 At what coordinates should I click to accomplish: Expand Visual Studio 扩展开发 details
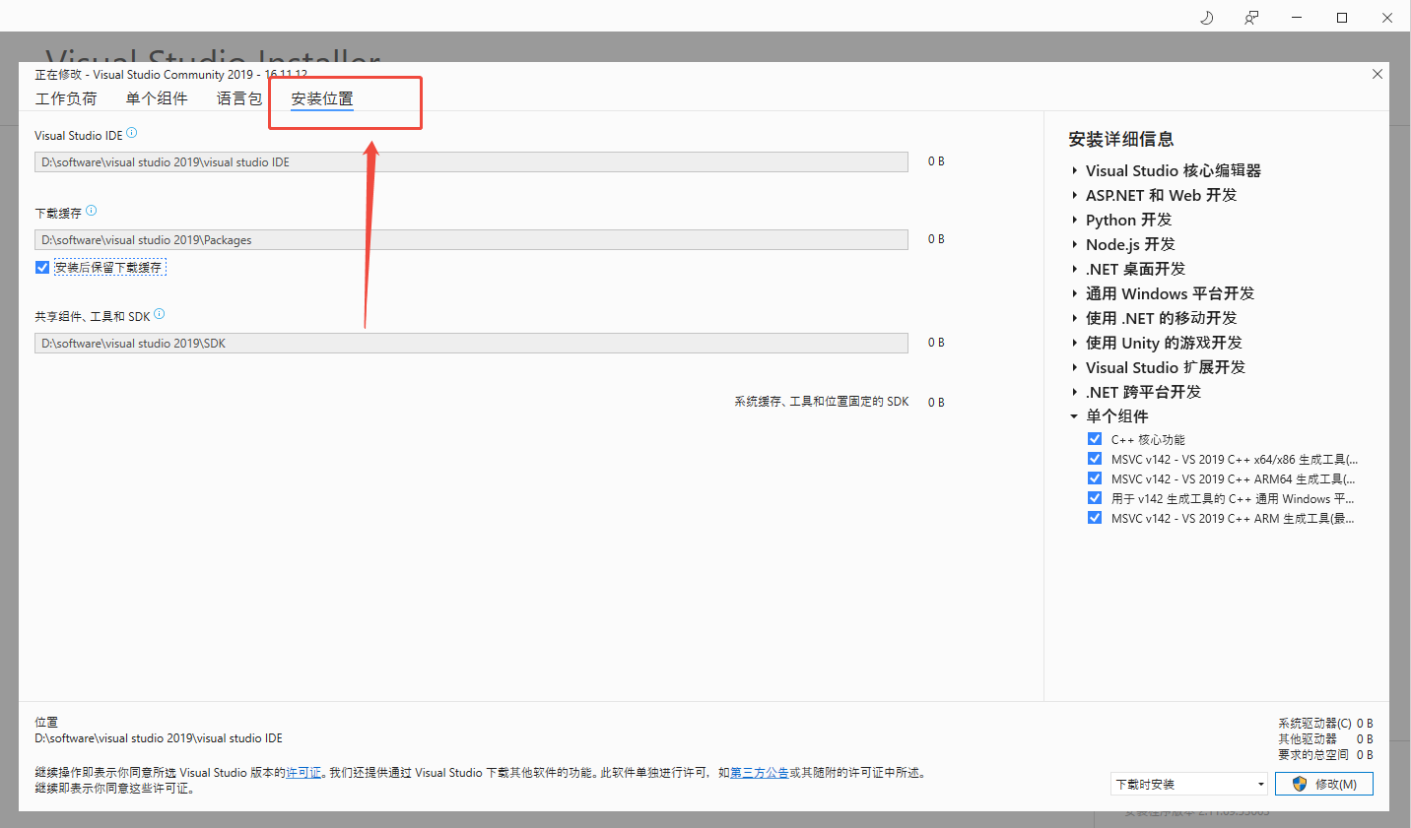click(1074, 367)
